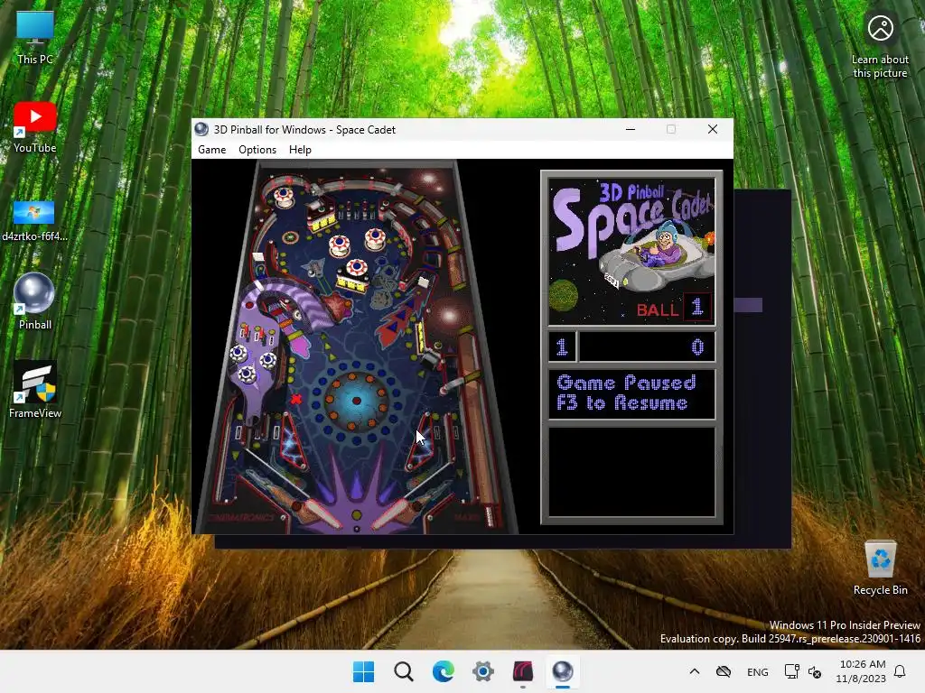Open the Options menu
Screen dimensions: 925x693
tap(257, 150)
